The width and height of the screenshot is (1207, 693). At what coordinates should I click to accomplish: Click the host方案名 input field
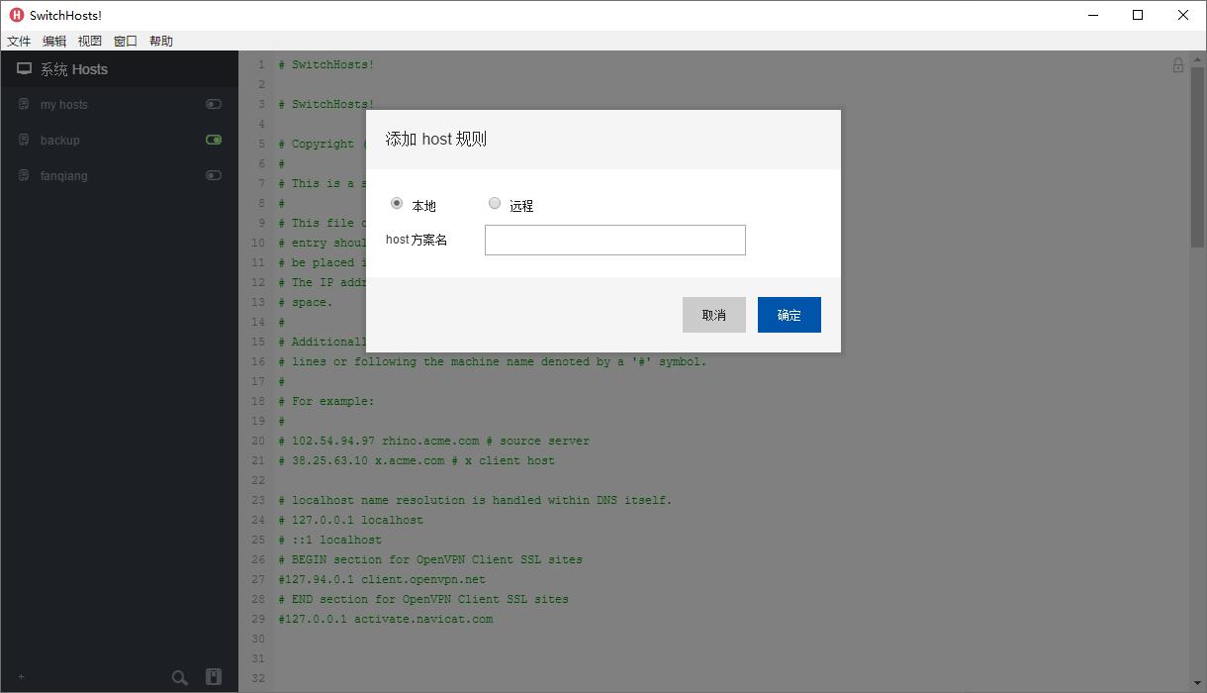coord(614,240)
